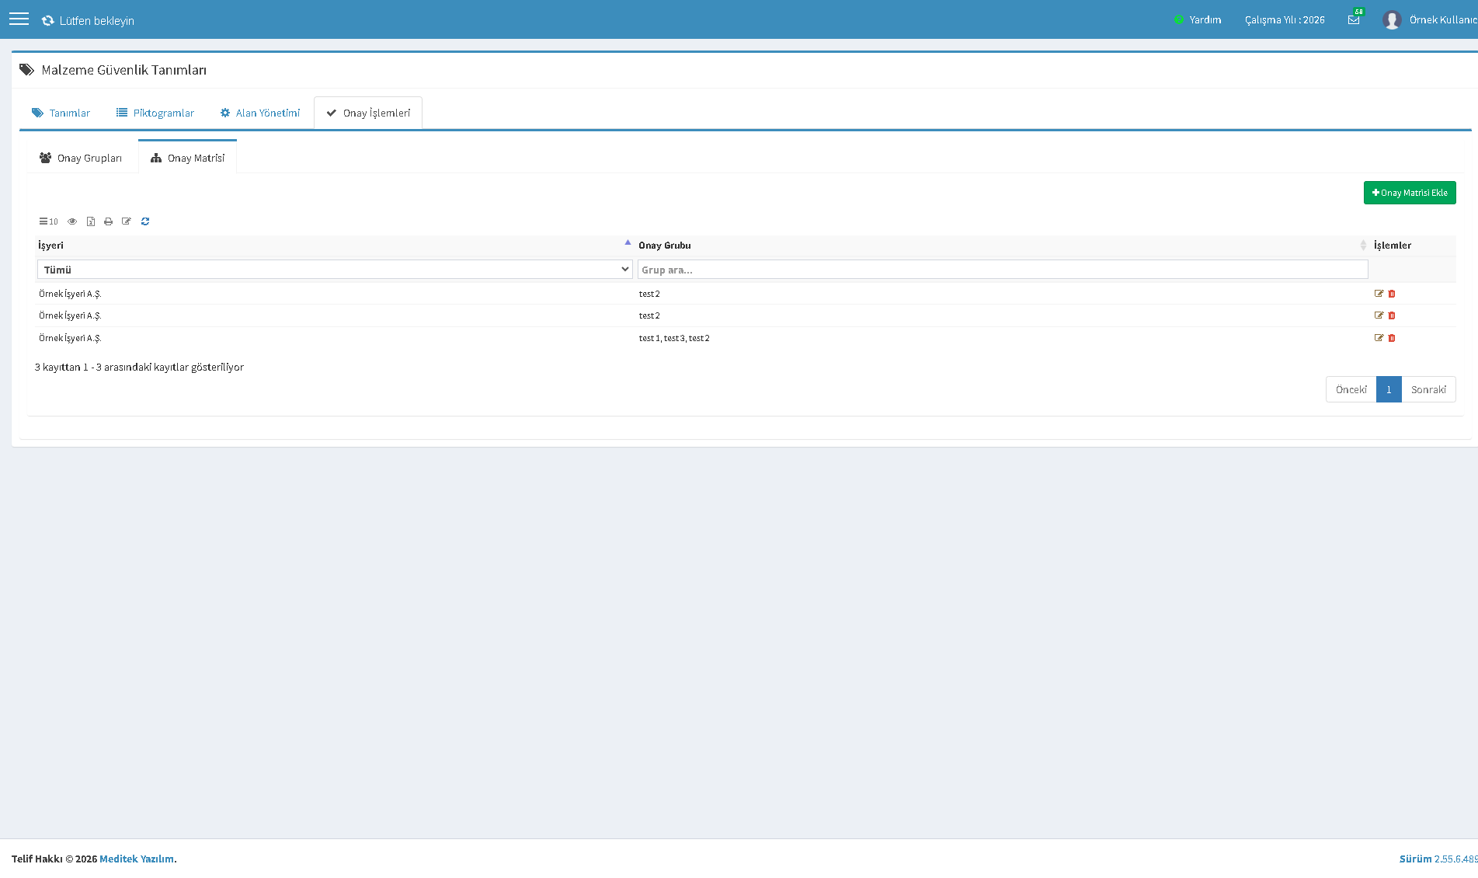Open the hamburger sidebar menu
Viewport: 1478px width, 878px height.
(x=19, y=19)
